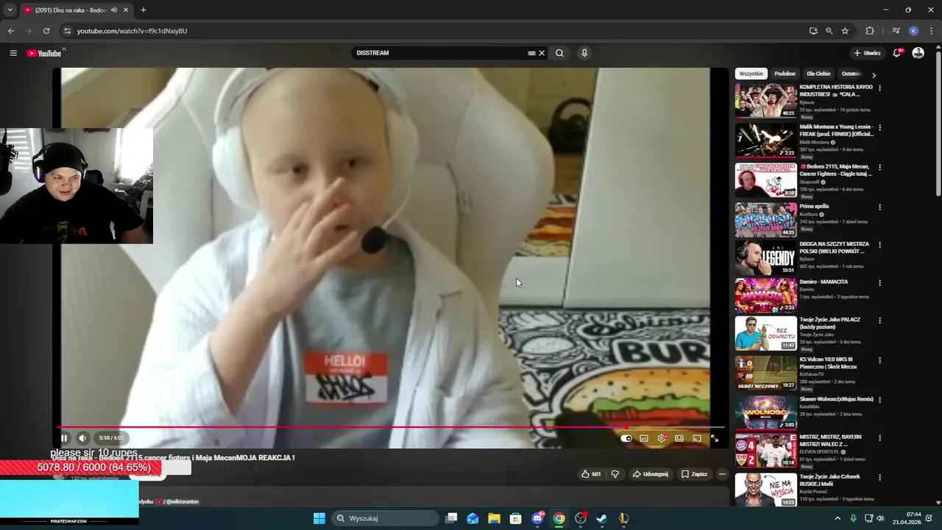942x530 pixels.
Task: Open options for Damiro - MAMACITA video
Action: point(879,283)
